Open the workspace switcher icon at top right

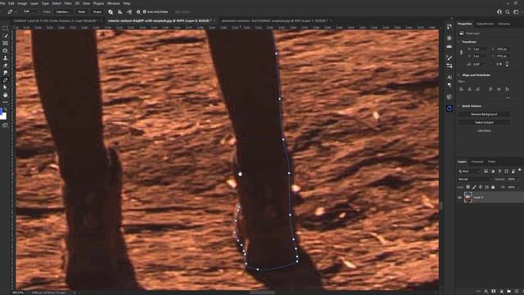pos(516,11)
